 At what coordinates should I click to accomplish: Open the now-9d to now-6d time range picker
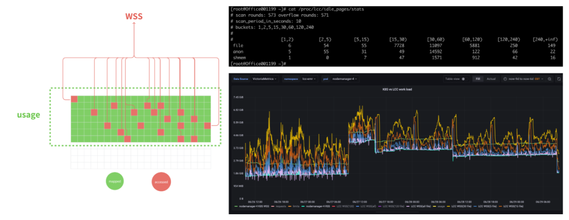pos(523,79)
